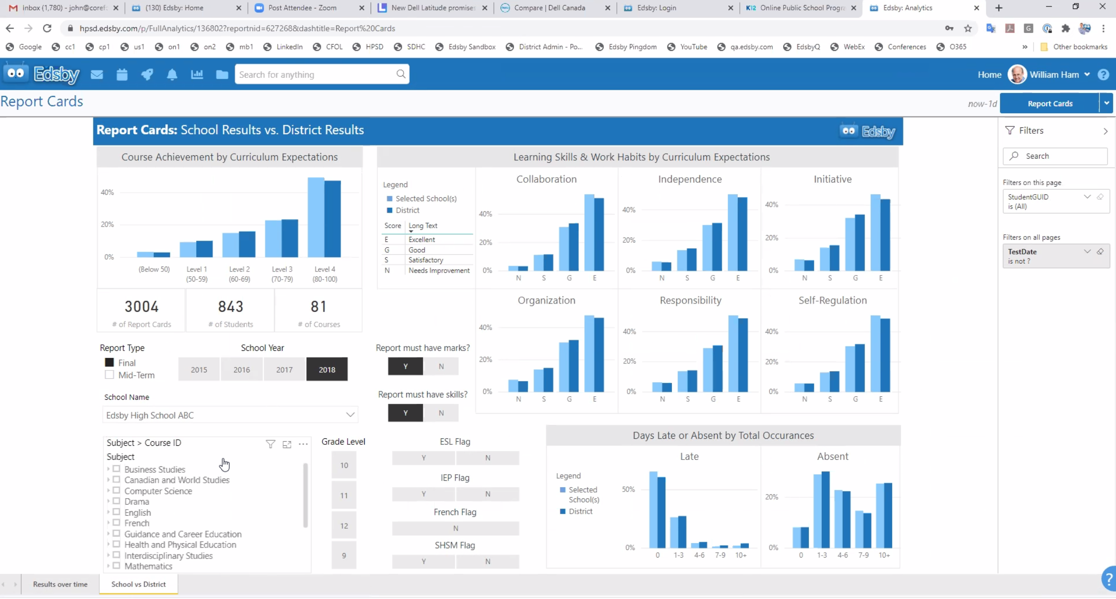Open the Report Cards dashboard button
The image size is (1116, 599).
pyautogui.click(x=1051, y=103)
